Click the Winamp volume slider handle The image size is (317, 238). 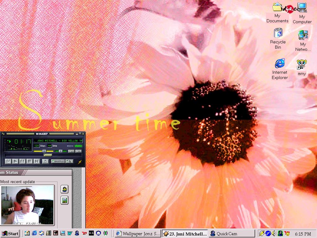pyautogui.click(x=44, y=151)
